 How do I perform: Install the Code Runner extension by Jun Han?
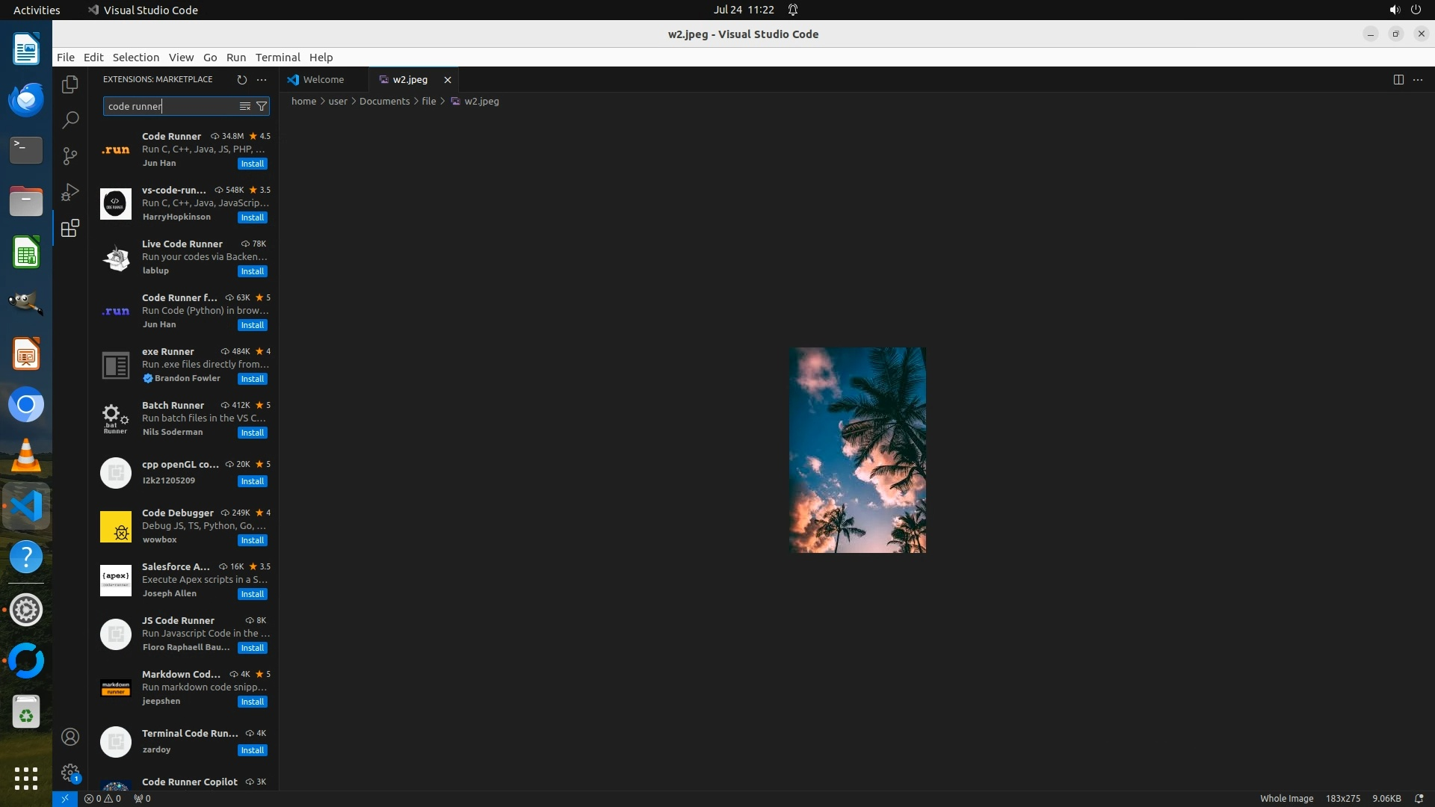(252, 164)
